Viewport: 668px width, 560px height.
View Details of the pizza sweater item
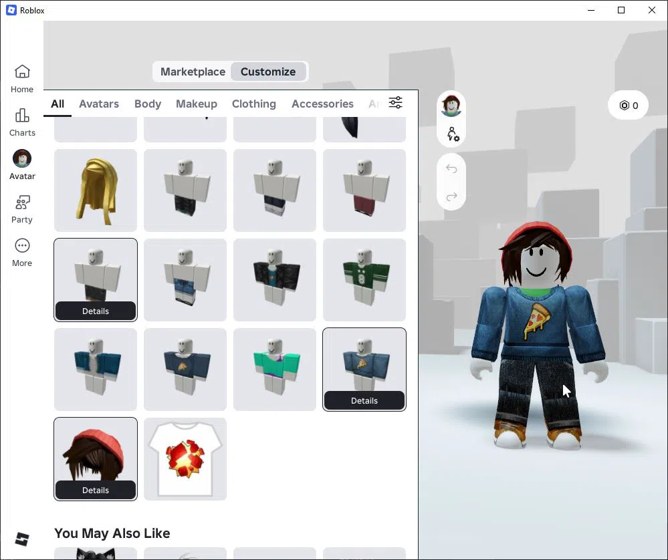364,400
